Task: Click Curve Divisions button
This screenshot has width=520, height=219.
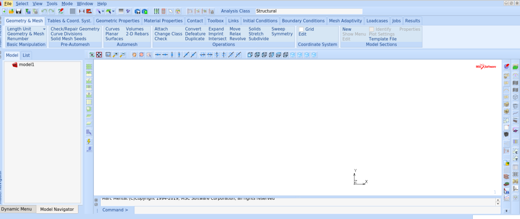Action: 66,34
